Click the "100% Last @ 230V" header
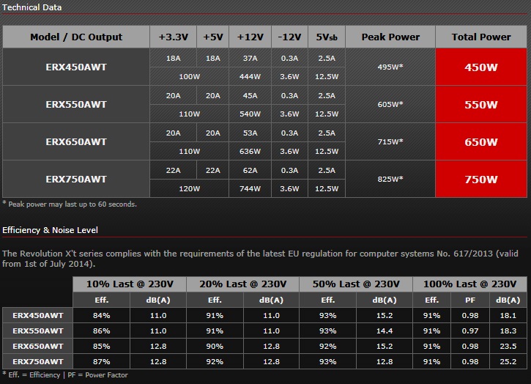The height and width of the screenshot is (384, 531). point(469,284)
